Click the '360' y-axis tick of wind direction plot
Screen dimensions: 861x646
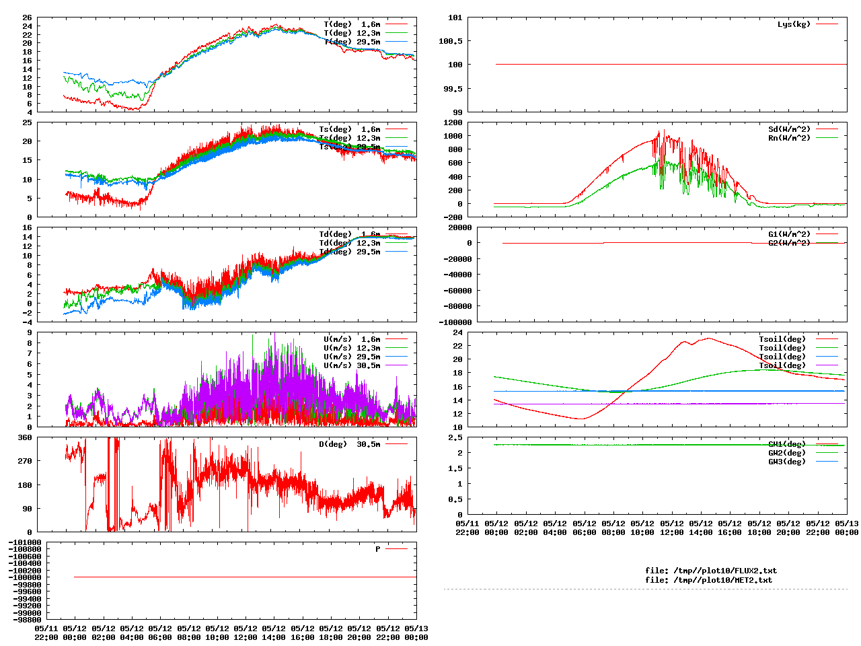[x=25, y=437]
